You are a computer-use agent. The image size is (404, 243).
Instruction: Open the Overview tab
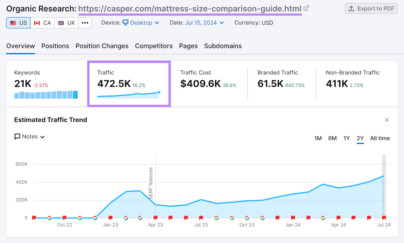(x=21, y=46)
